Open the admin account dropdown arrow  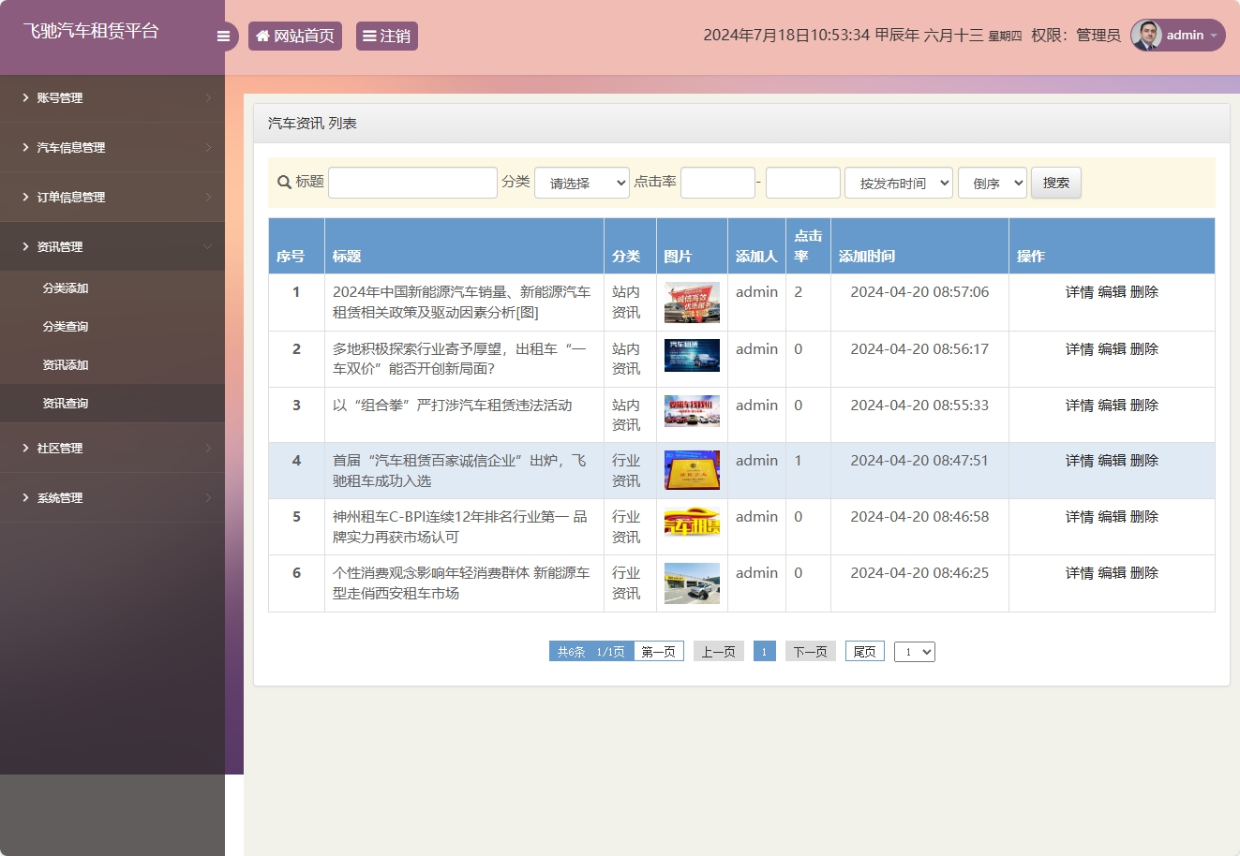[1214, 36]
